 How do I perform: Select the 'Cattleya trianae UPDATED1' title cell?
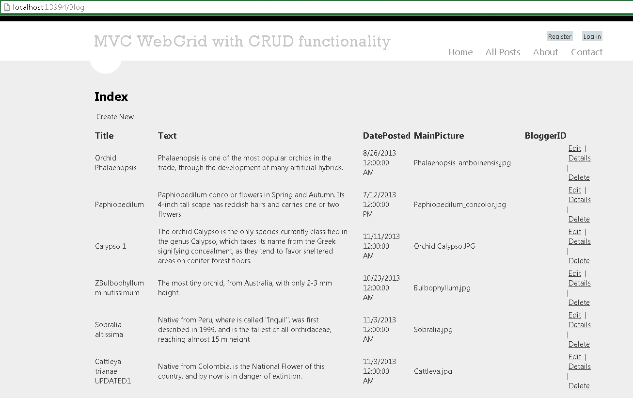pyautogui.click(x=113, y=371)
